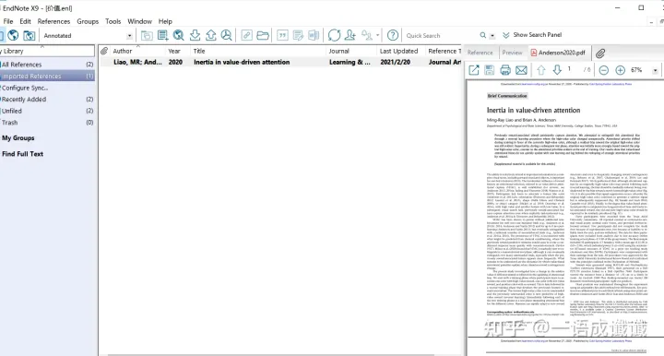Open PDF in external window icon

point(474,70)
